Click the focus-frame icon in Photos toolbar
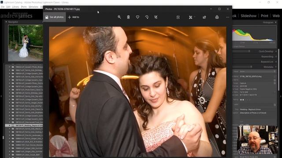 178,17
